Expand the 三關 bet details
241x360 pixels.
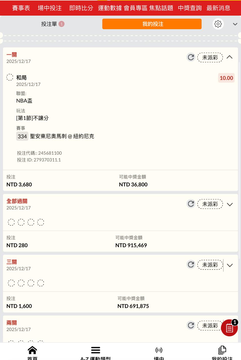(230, 265)
